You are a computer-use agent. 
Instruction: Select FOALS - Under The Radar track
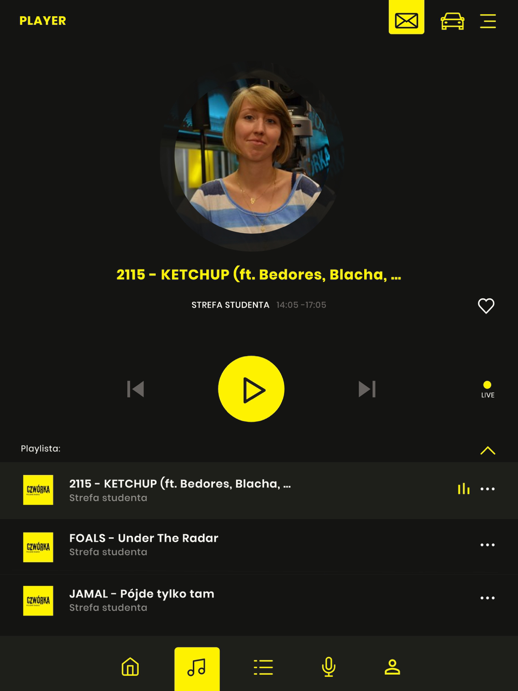click(259, 546)
